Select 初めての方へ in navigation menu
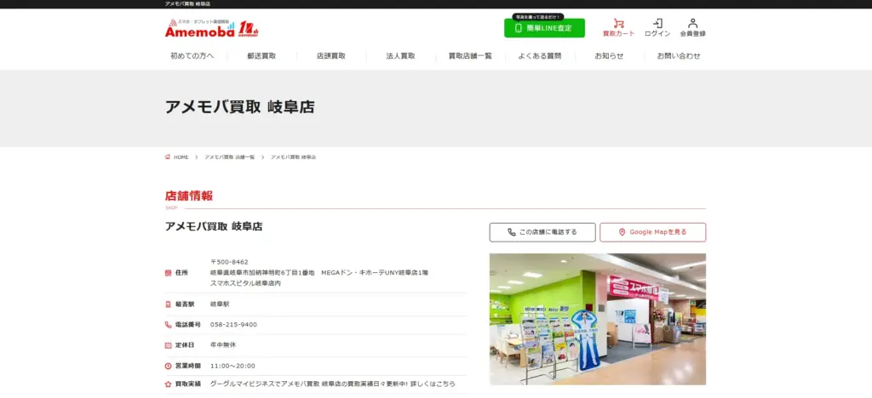 pos(192,56)
